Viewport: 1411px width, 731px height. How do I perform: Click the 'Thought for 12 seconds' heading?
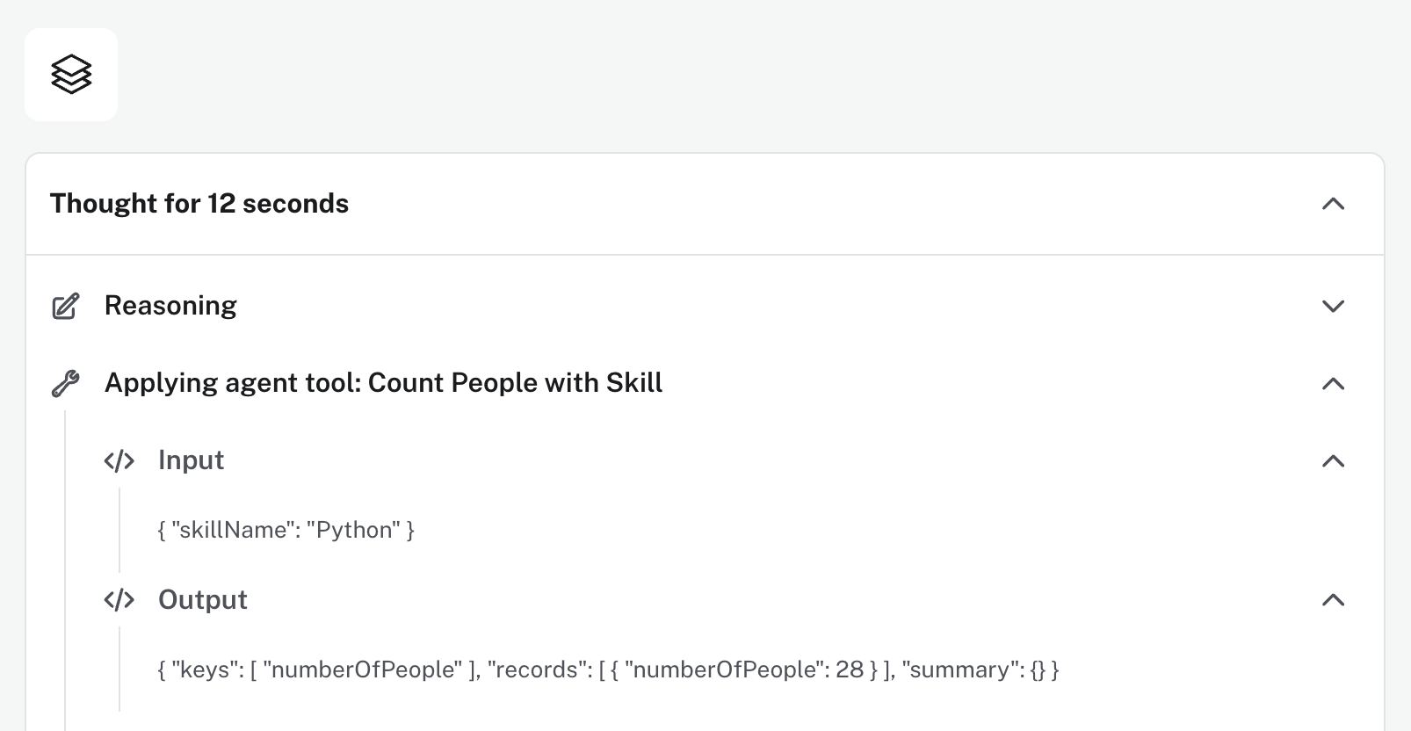199,204
